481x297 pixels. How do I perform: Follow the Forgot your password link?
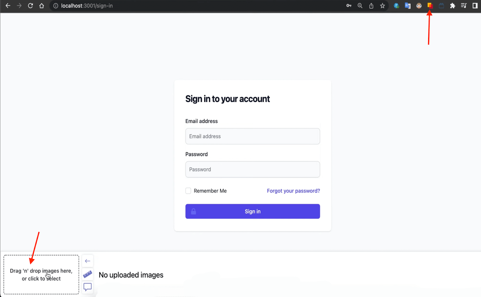tap(293, 191)
